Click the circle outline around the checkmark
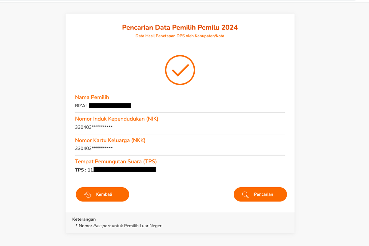 tap(180, 56)
